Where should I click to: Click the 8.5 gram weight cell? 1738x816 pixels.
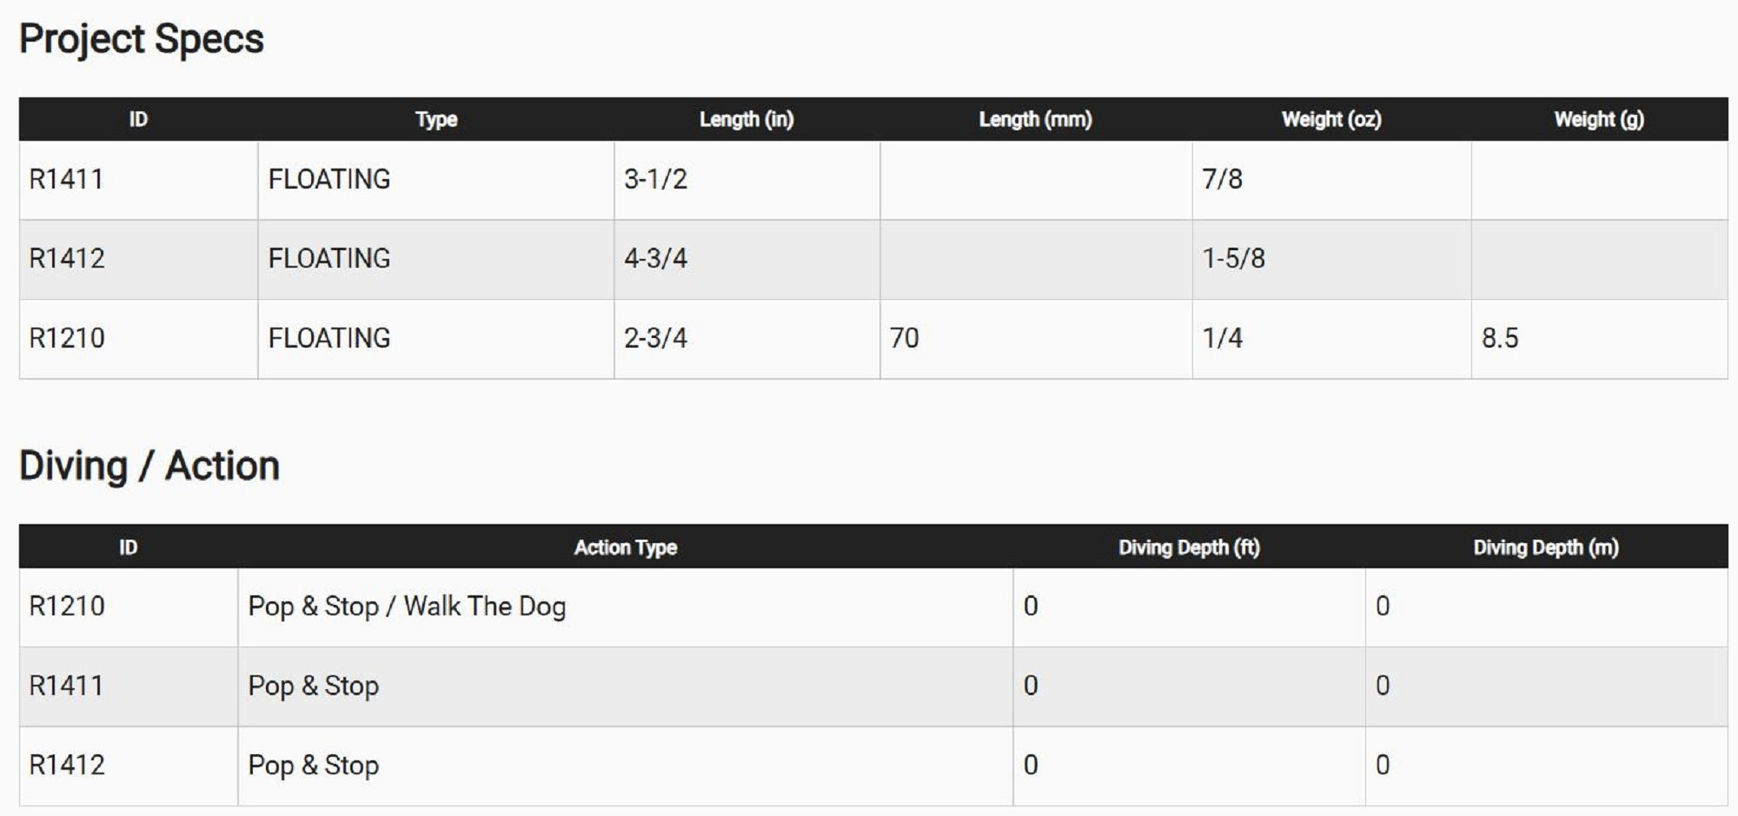click(1500, 338)
